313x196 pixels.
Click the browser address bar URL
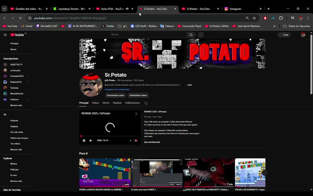[x=70, y=18]
